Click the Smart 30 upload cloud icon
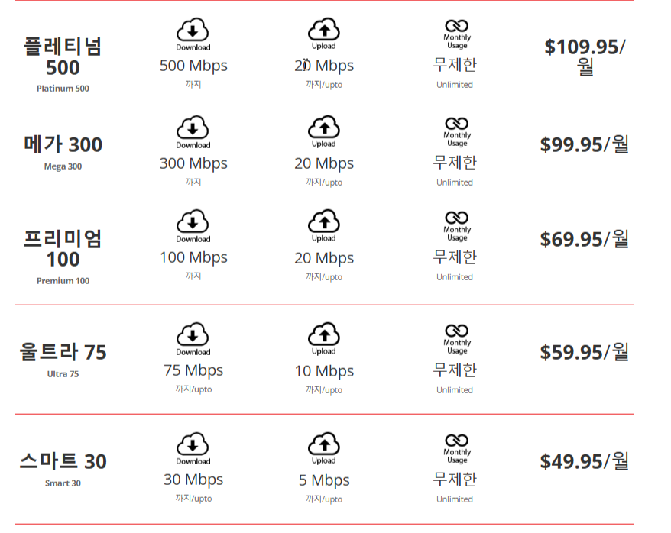671x533 pixels. click(324, 444)
